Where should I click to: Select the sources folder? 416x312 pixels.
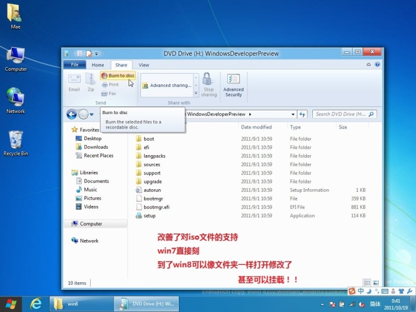click(148, 164)
